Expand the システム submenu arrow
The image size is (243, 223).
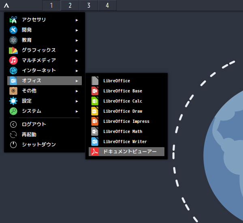pos(77,111)
